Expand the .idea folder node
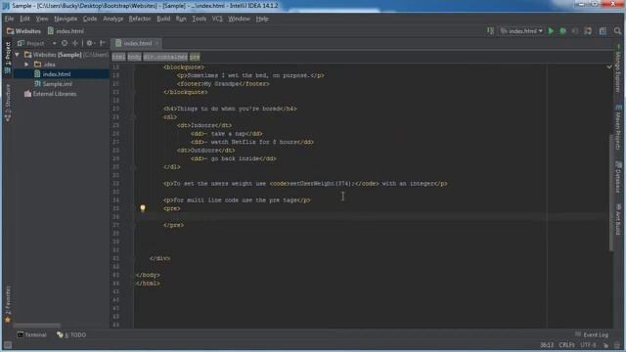Image resolution: width=626 pixels, height=352 pixels. click(x=26, y=65)
